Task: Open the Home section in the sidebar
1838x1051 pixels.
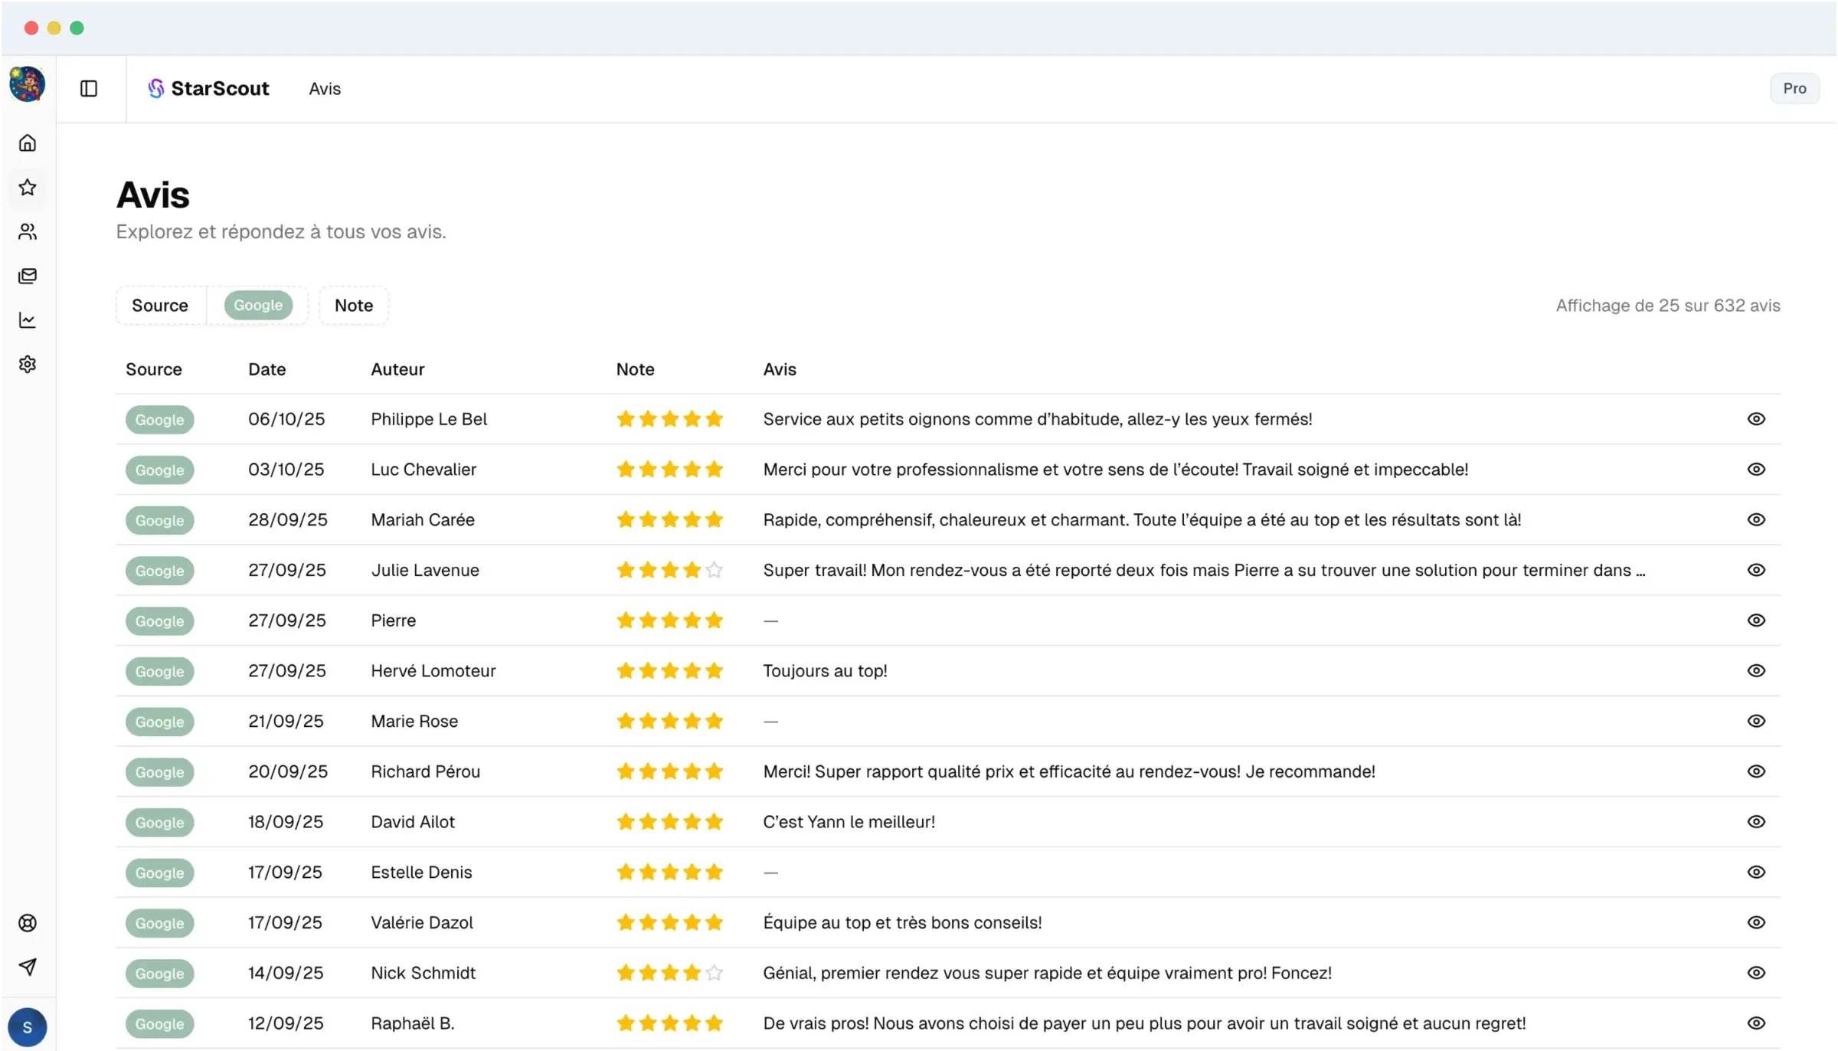Action: 28,142
